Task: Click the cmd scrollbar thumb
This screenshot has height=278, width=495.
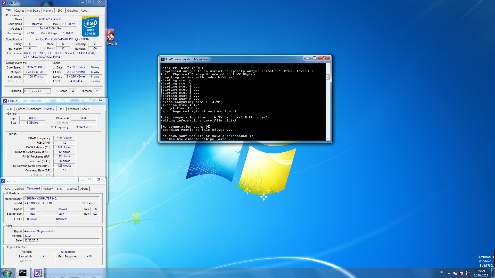Action: pos(328,77)
